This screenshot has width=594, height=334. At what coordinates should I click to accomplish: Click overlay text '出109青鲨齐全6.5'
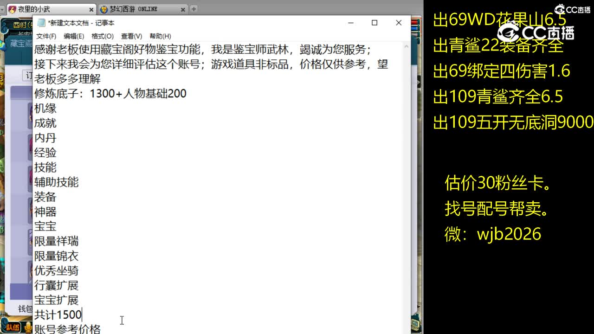[498, 96]
